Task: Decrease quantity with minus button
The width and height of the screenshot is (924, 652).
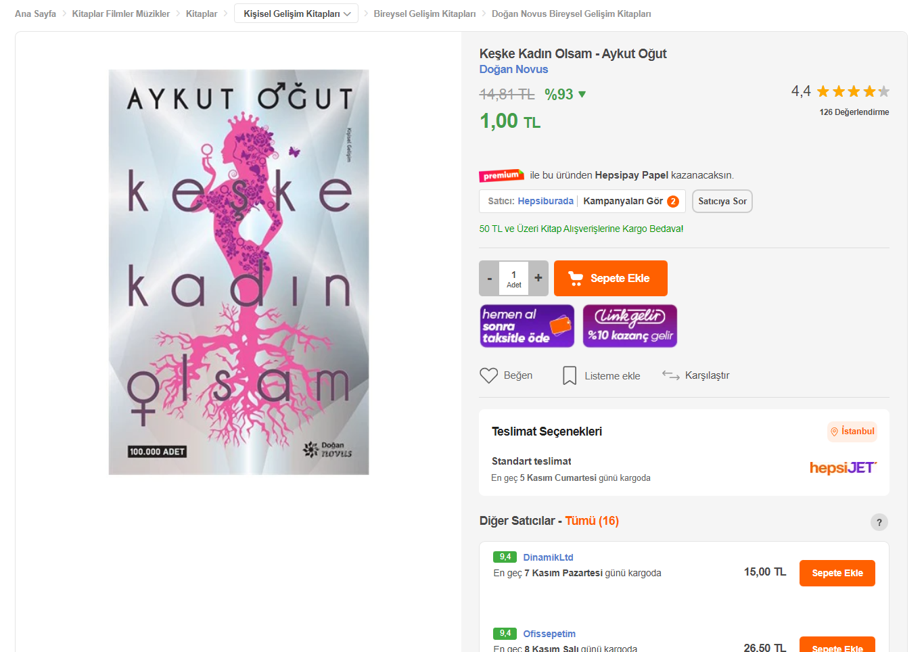Action: point(490,278)
